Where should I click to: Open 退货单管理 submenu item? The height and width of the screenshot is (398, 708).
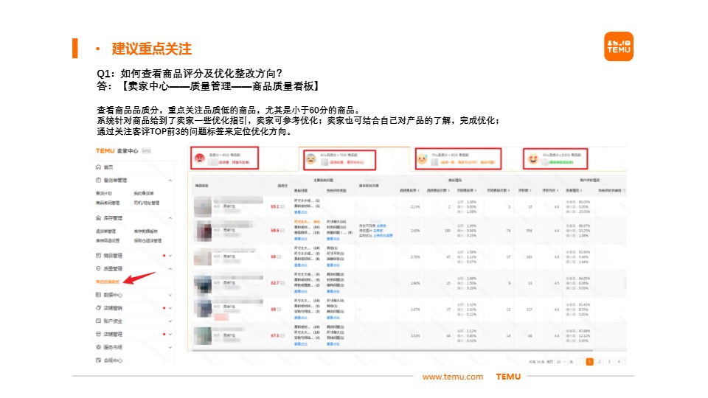click(x=105, y=231)
